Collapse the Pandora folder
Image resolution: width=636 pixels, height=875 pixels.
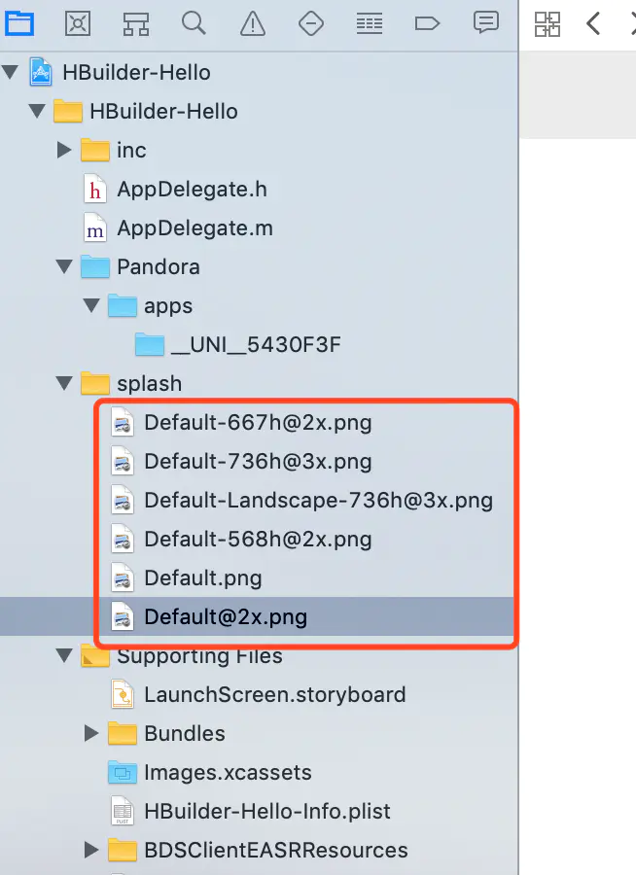tap(64, 266)
